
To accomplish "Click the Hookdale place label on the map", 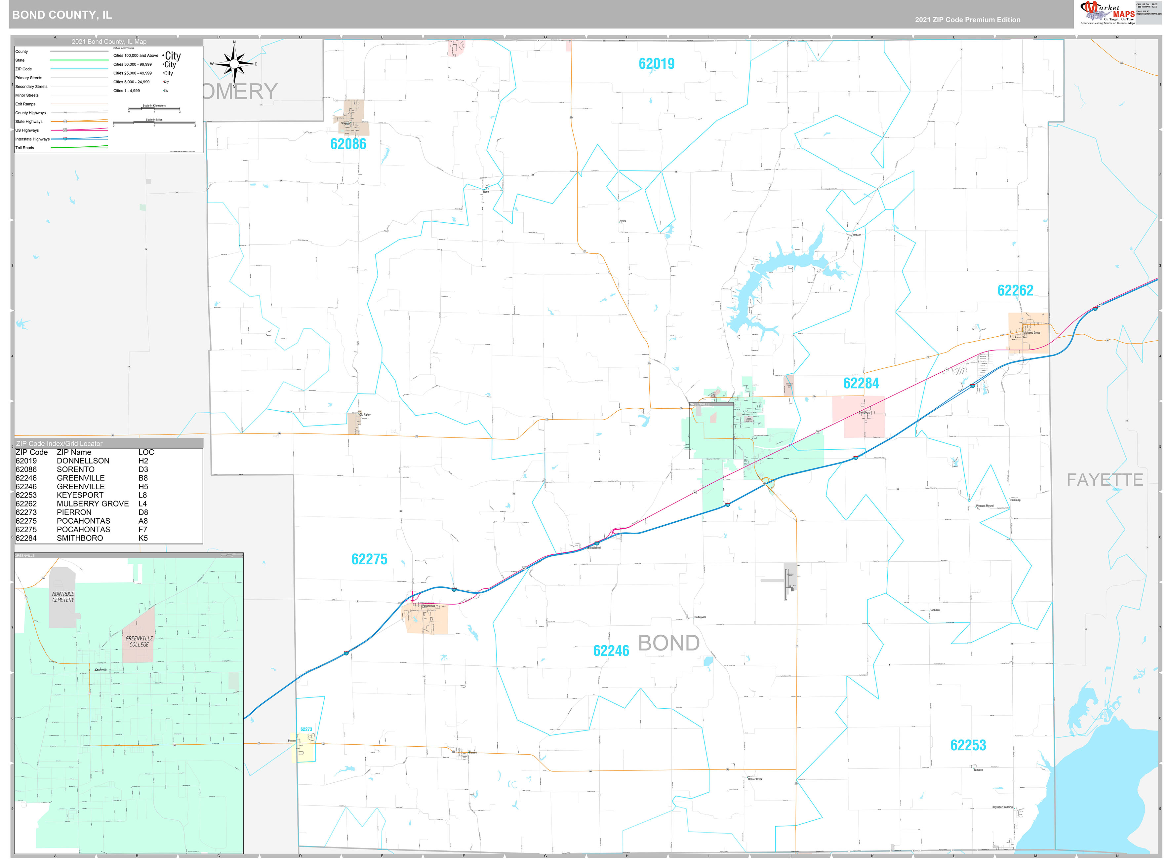I will [x=934, y=610].
